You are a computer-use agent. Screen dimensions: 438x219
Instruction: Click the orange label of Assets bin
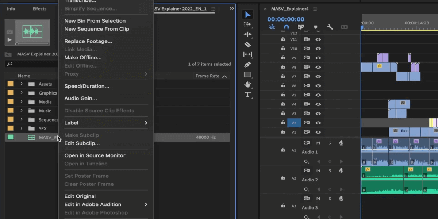pyautogui.click(x=10, y=84)
